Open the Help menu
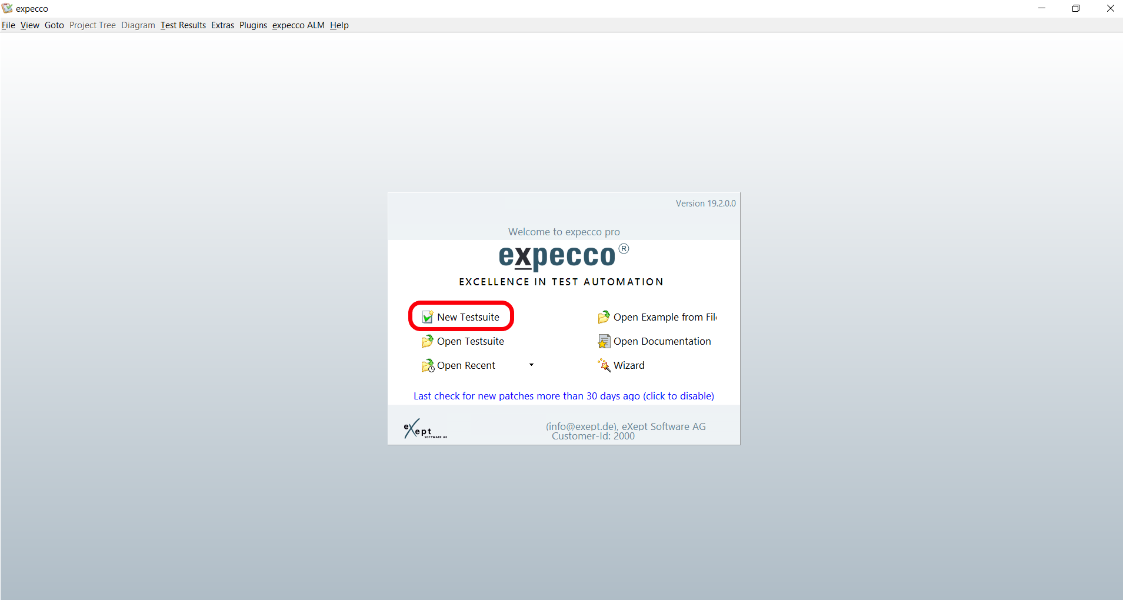This screenshot has height=600, width=1123. (x=339, y=25)
